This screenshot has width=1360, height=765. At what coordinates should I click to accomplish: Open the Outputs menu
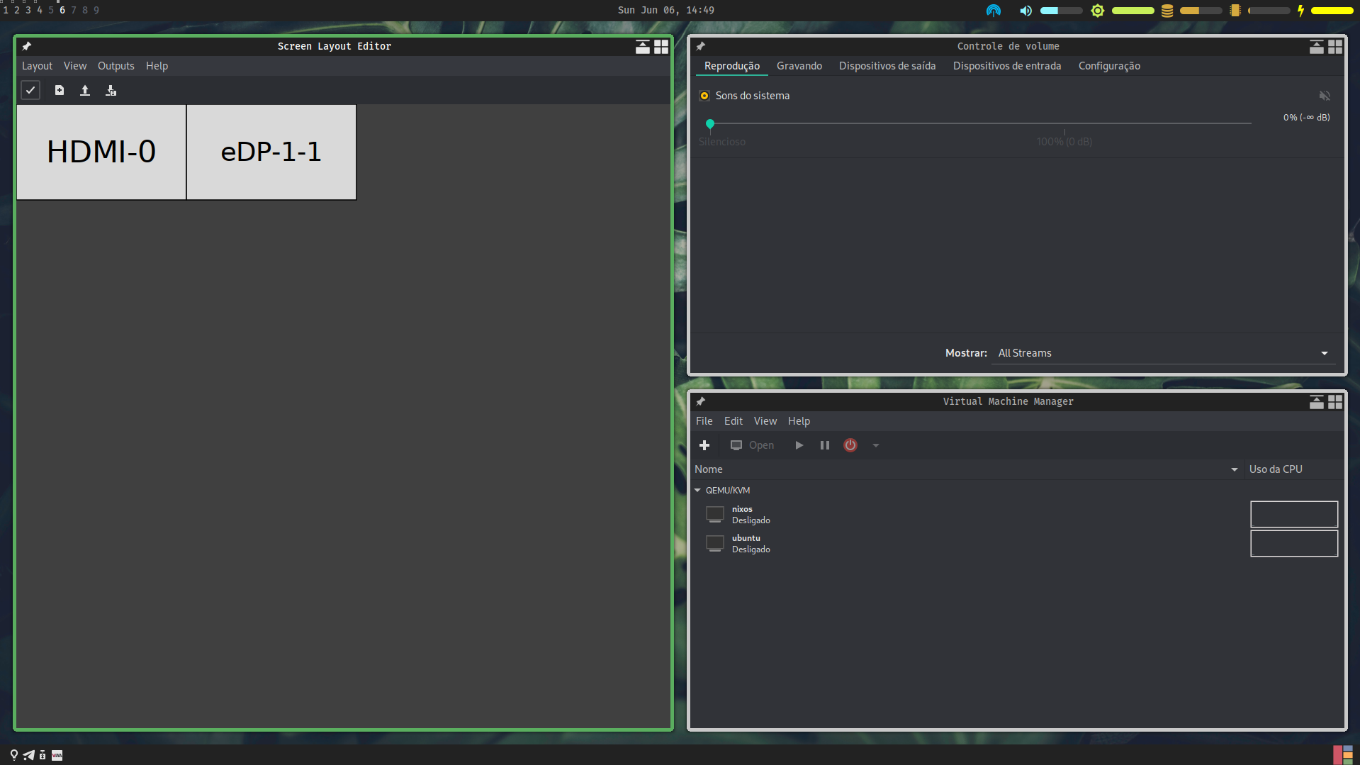click(x=116, y=66)
